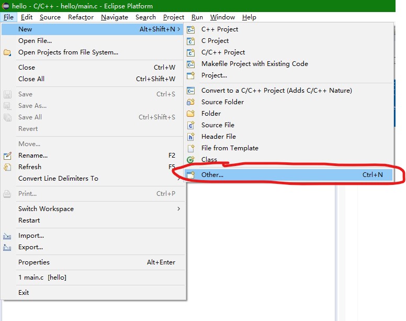Choose Open File... entry
Screen dimensions: 406x321
(x=93, y=41)
